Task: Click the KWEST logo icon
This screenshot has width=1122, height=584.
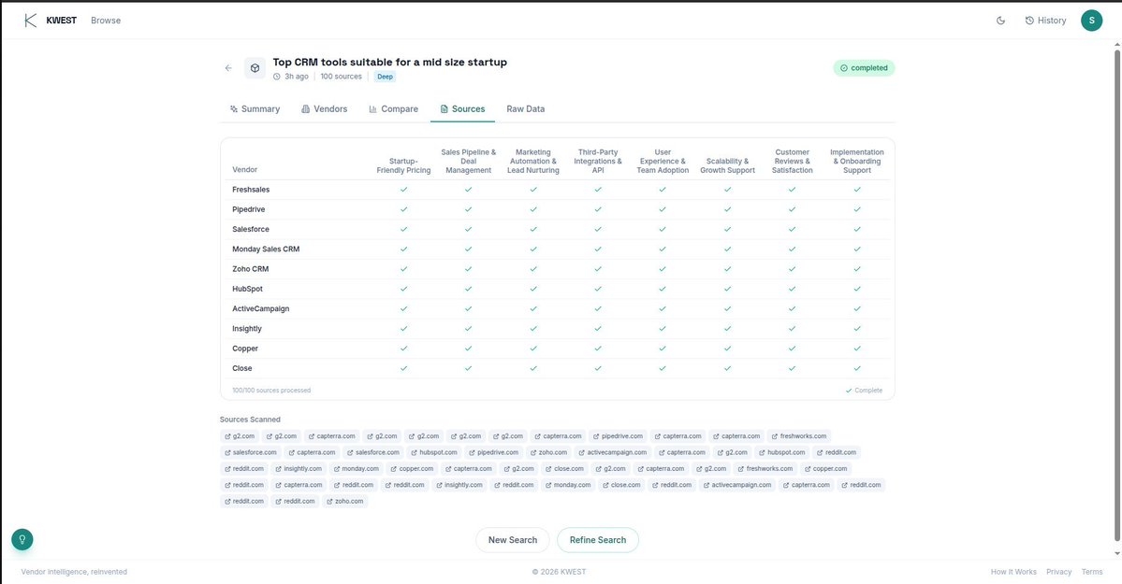Action: coord(30,21)
